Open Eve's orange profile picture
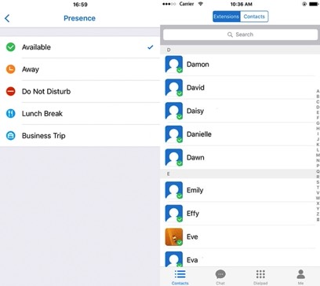 (174, 236)
